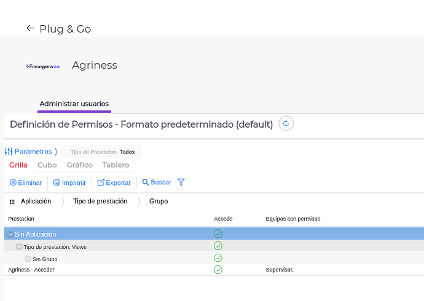Toggle Accede check for Agriness - Acceder
Image resolution: width=424 pixels, height=301 pixels.
(x=218, y=270)
